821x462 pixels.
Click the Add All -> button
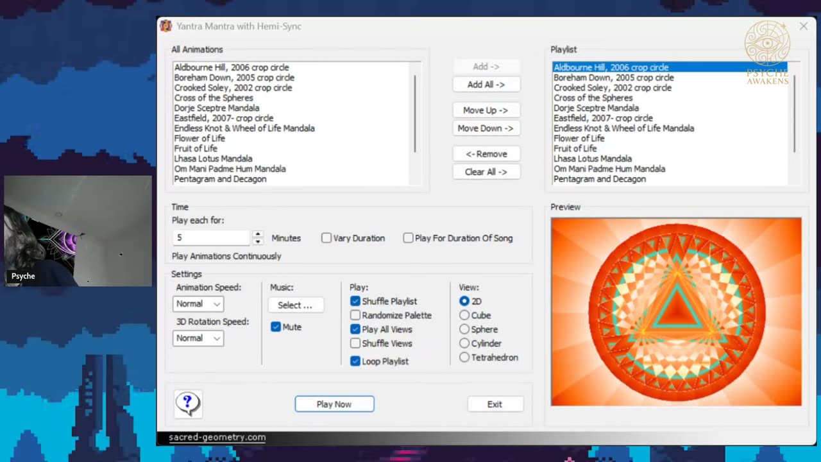[486, 85]
